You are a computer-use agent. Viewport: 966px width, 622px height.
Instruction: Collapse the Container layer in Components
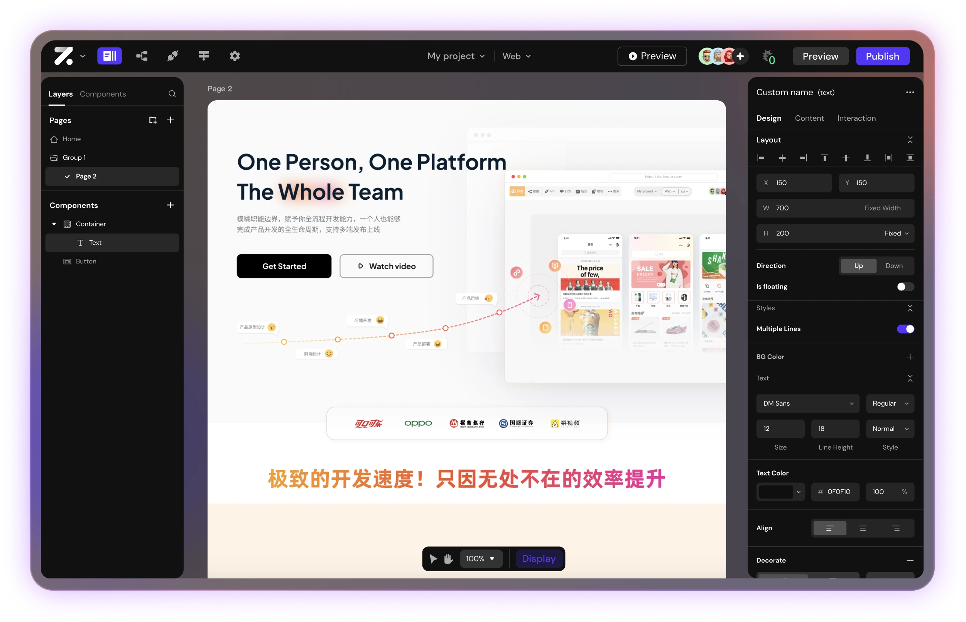pyautogui.click(x=54, y=224)
